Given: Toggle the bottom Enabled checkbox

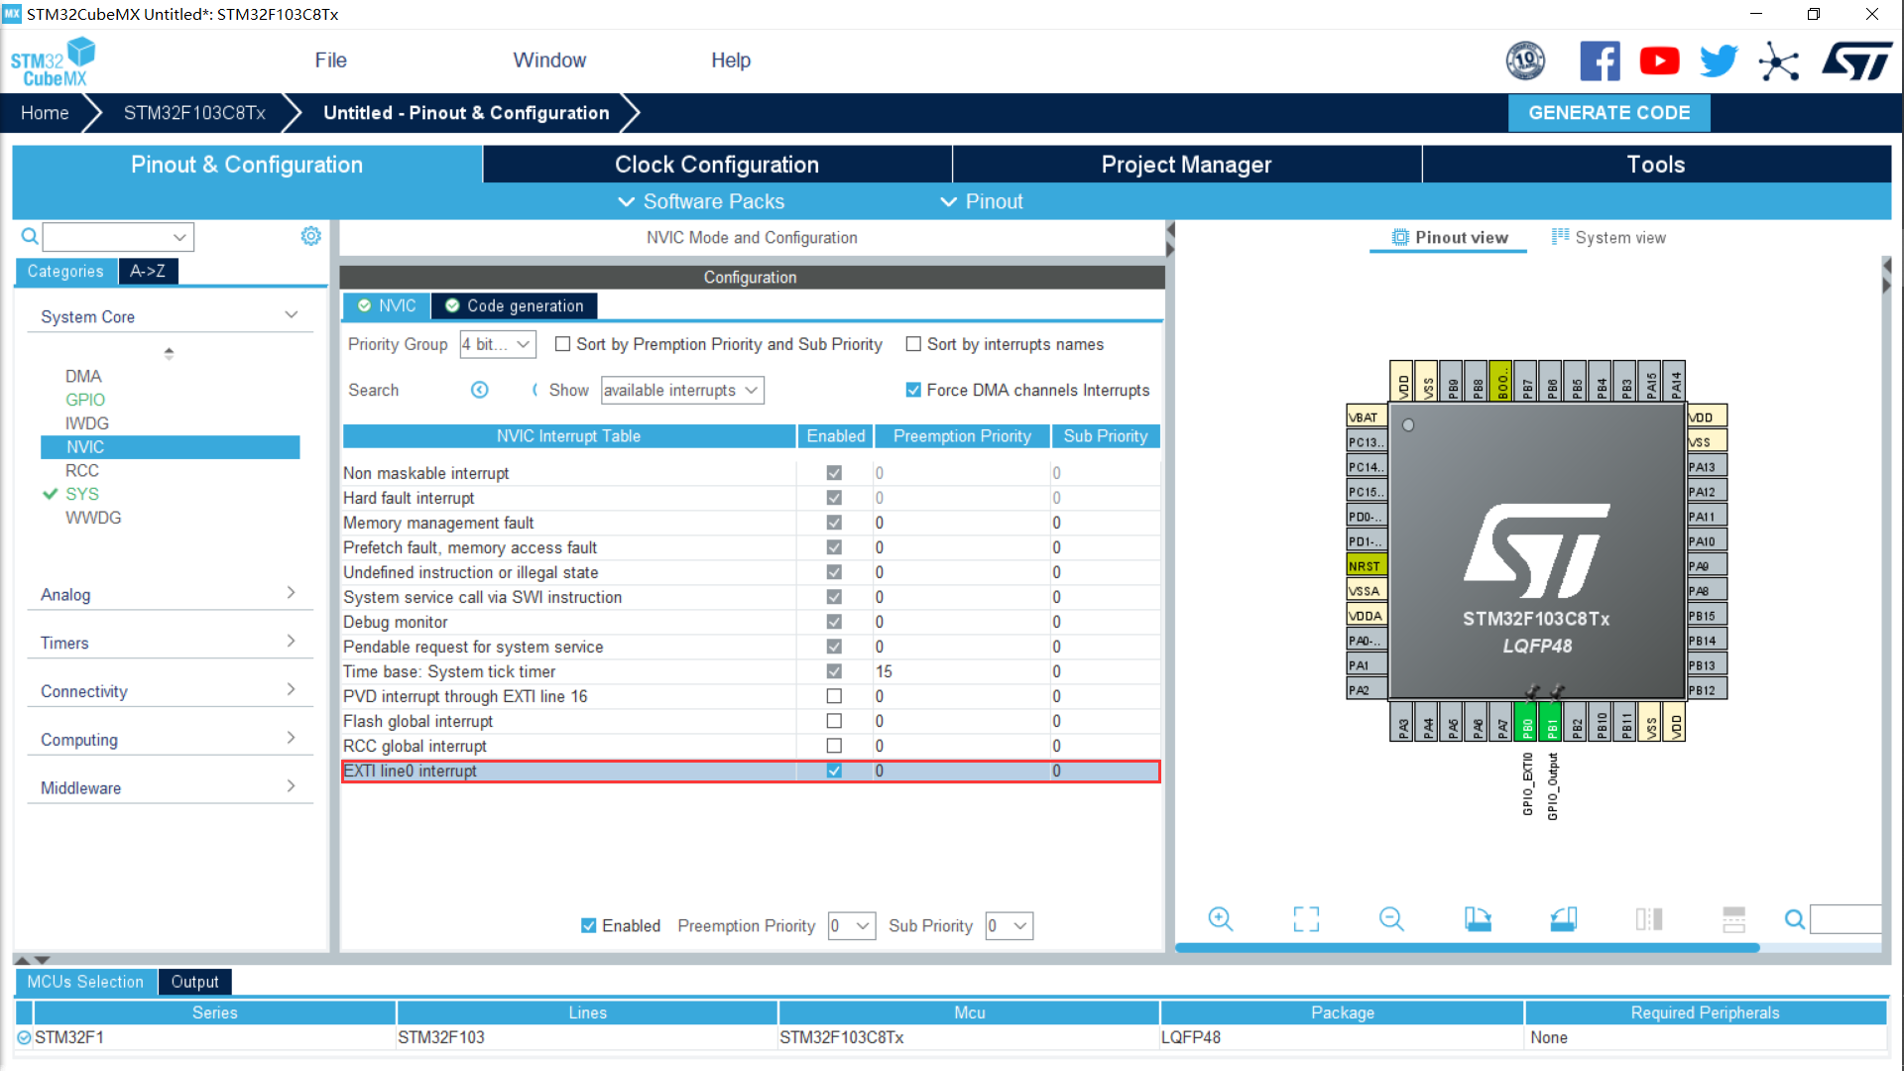Looking at the screenshot, I should (588, 925).
